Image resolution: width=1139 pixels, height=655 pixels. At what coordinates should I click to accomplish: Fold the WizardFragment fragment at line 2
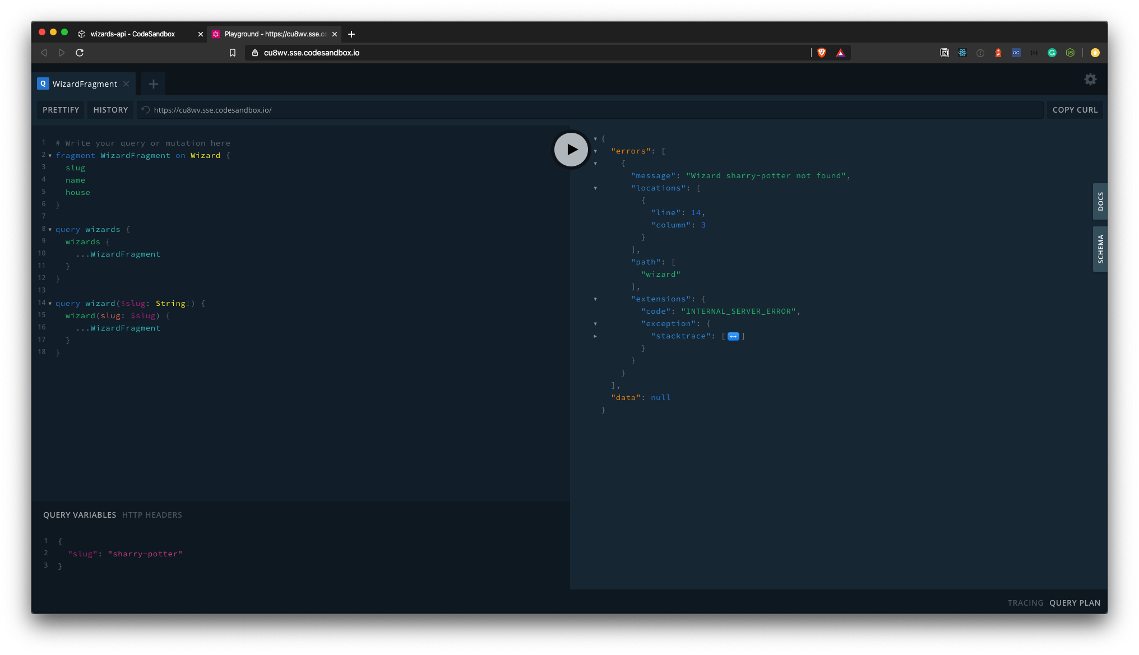click(x=50, y=156)
